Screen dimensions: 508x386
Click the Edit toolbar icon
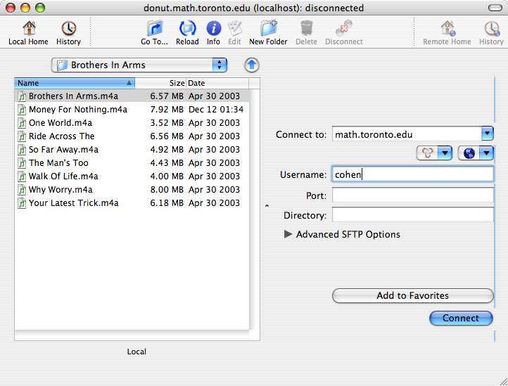click(x=234, y=33)
